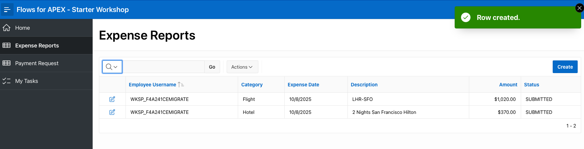Sort by Amount column header
This screenshot has height=149, width=584.
508,84
